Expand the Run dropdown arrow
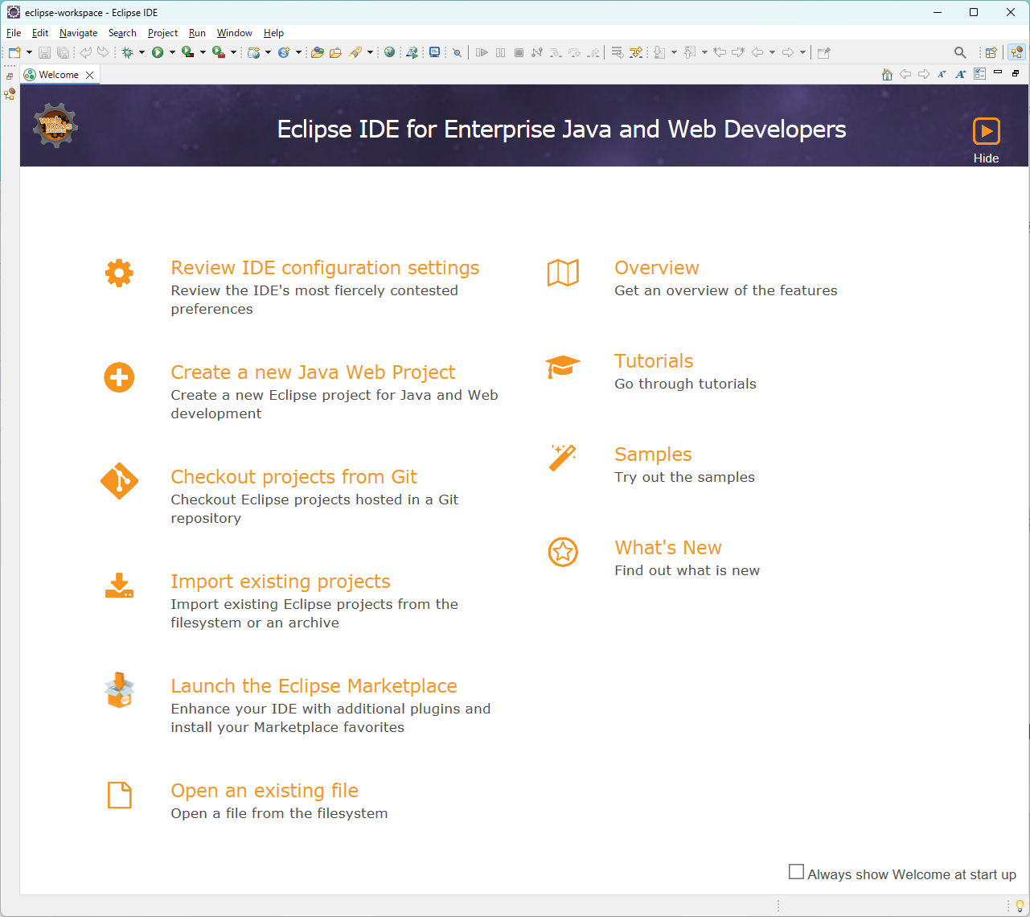This screenshot has height=917, width=1030. [172, 52]
